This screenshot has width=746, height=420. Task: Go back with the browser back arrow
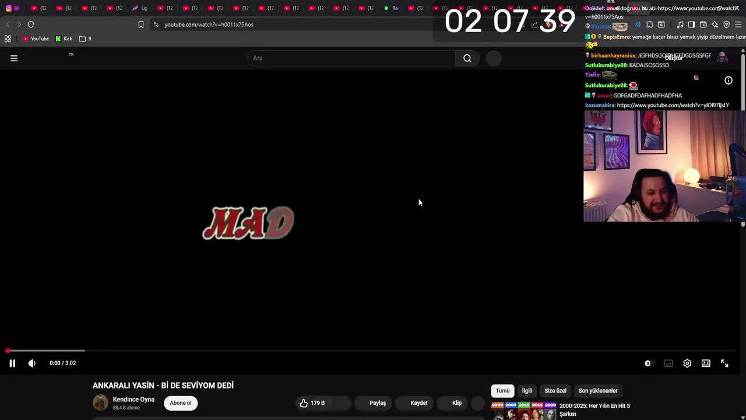click(x=8, y=24)
